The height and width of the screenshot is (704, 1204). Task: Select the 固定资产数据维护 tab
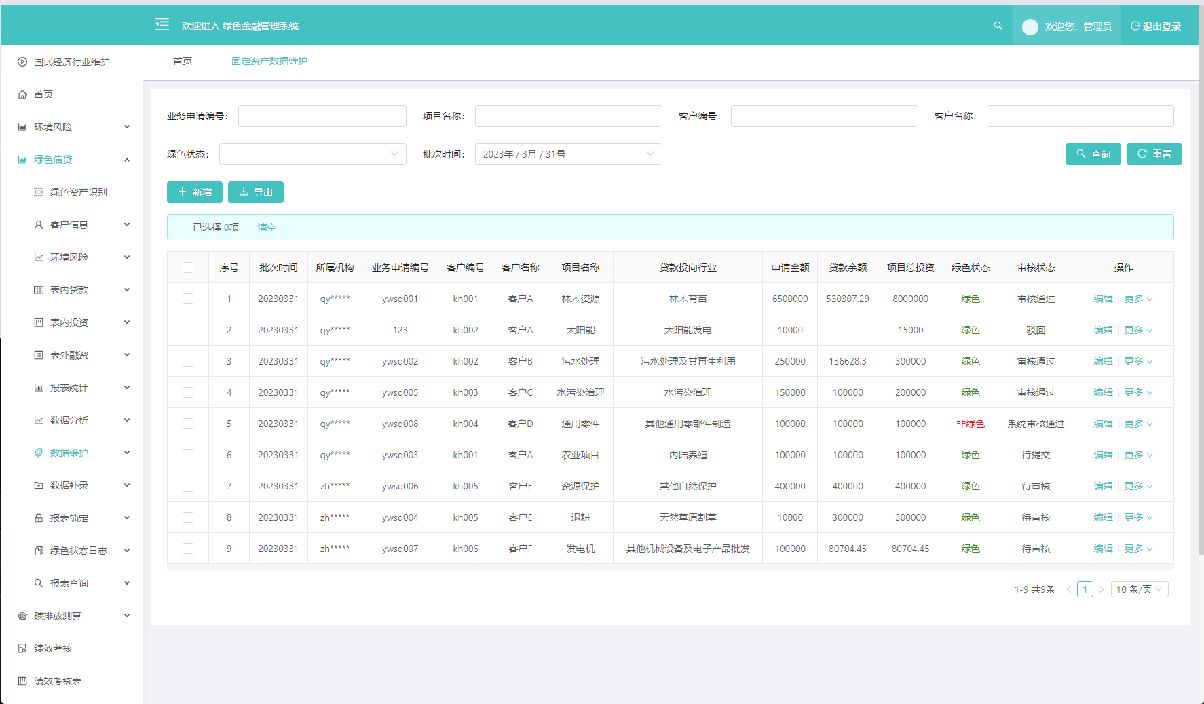coord(269,61)
